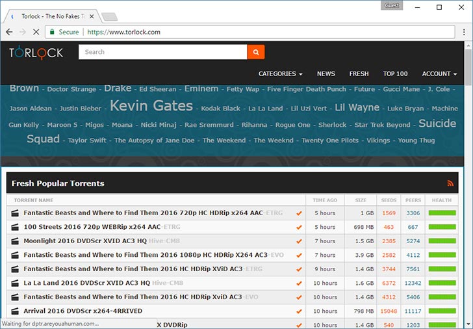
Task: Open La La Land 2016 DVDScr torrent
Action: coord(103,283)
